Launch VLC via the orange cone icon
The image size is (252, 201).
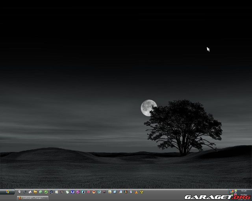(x=136, y=192)
